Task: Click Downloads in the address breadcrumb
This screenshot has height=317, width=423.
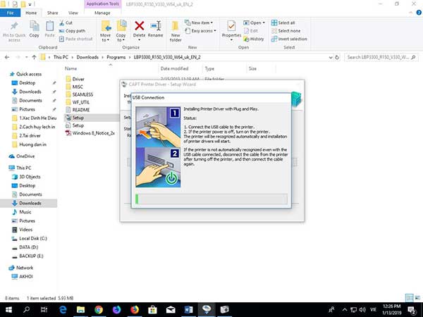Action: click(x=87, y=57)
